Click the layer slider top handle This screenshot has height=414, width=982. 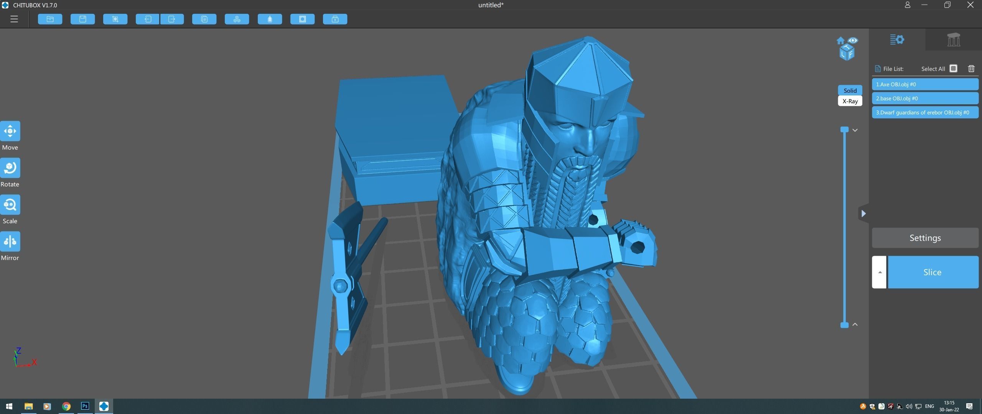click(844, 130)
